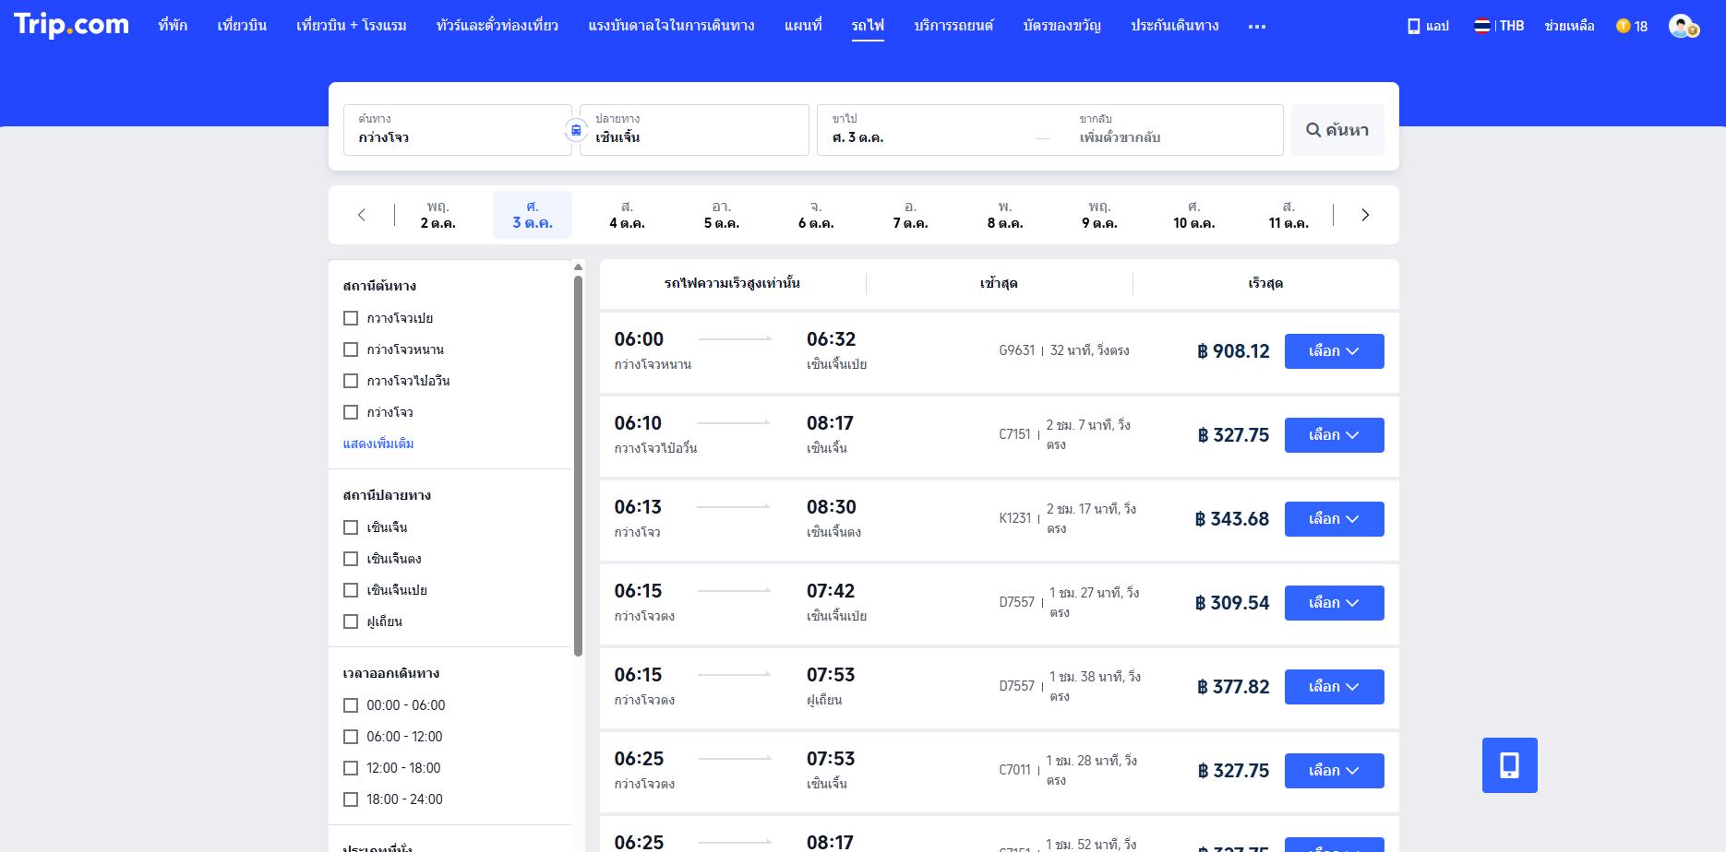Swap origin and destination stations icon
The height and width of the screenshot is (852, 1726).
point(576,130)
